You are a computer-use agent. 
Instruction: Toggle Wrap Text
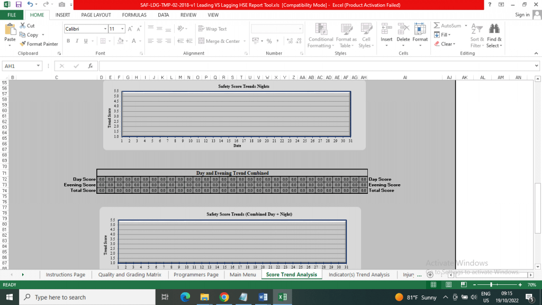pyautogui.click(x=213, y=29)
